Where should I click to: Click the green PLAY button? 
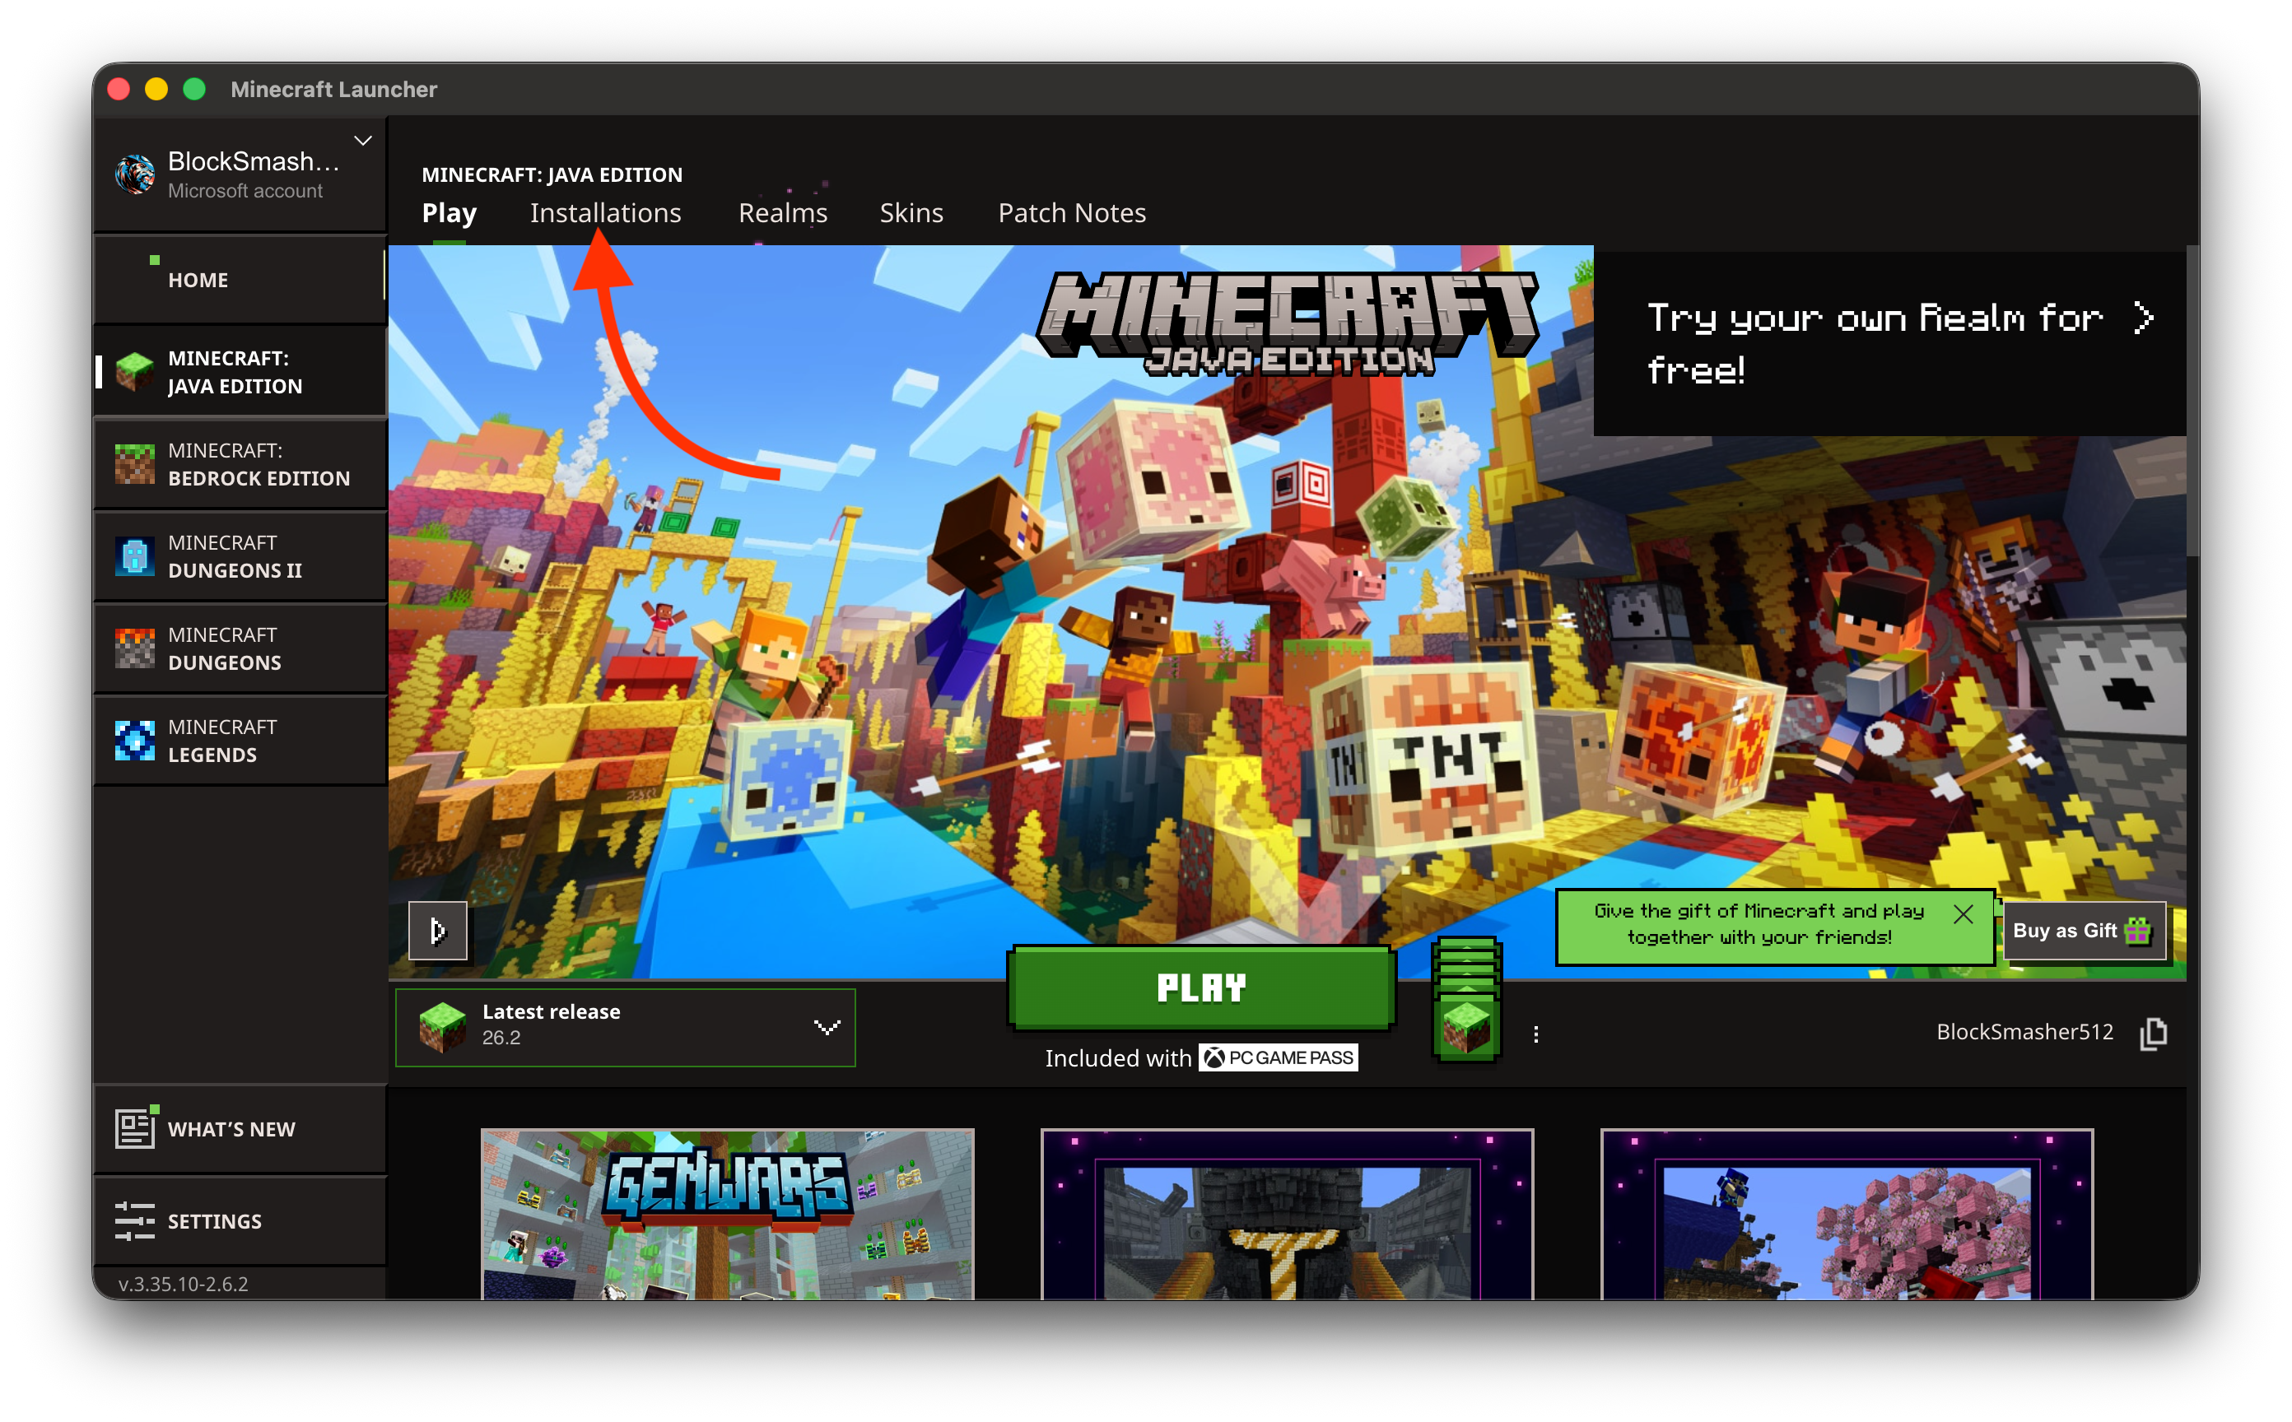coord(1200,987)
